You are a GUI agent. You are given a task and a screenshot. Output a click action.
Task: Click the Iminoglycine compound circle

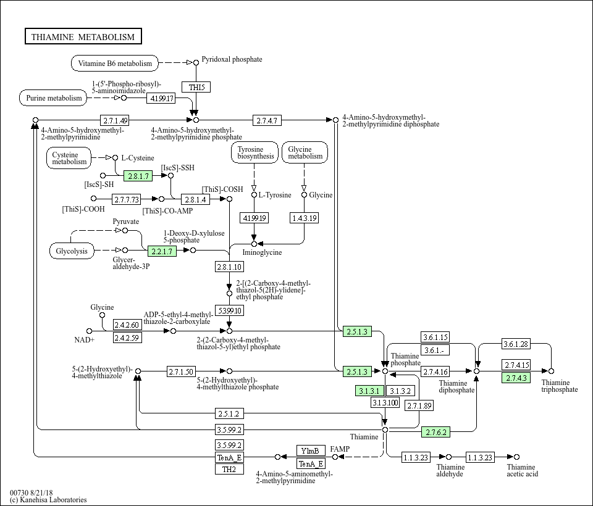254,244
